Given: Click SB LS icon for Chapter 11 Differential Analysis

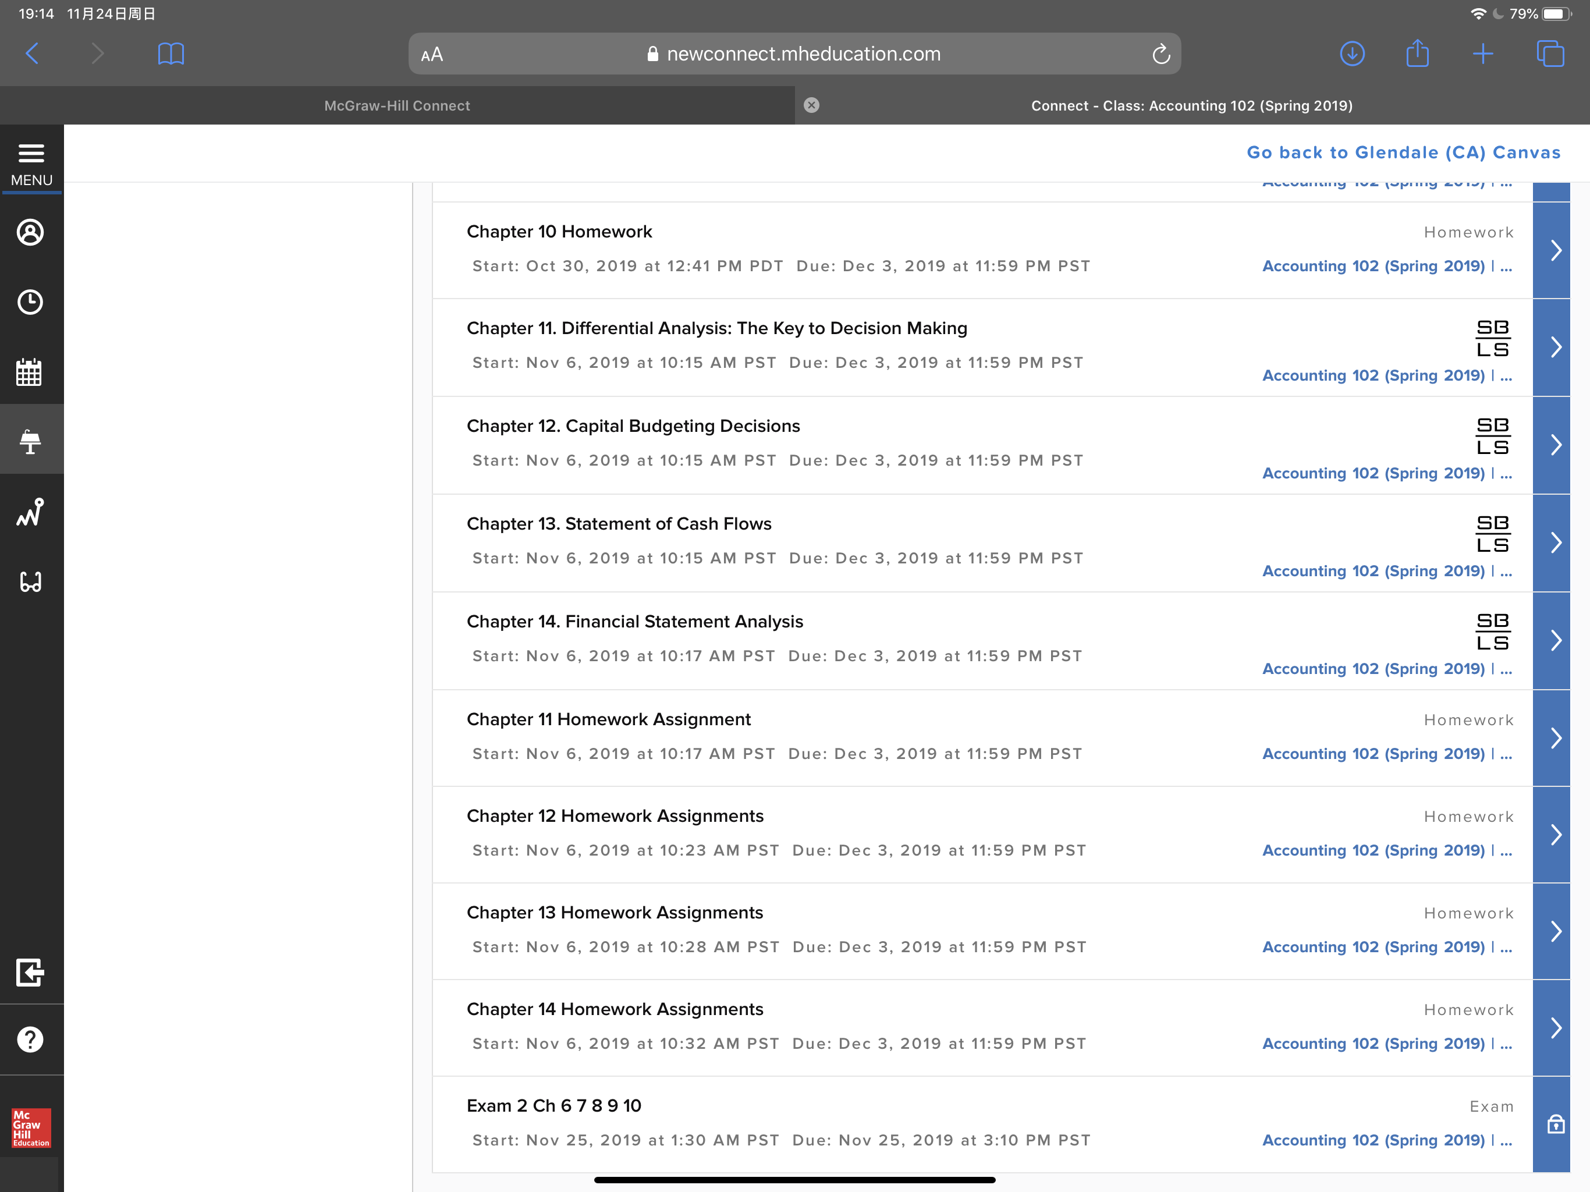Looking at the screenshot, I should pos(1493,338).
